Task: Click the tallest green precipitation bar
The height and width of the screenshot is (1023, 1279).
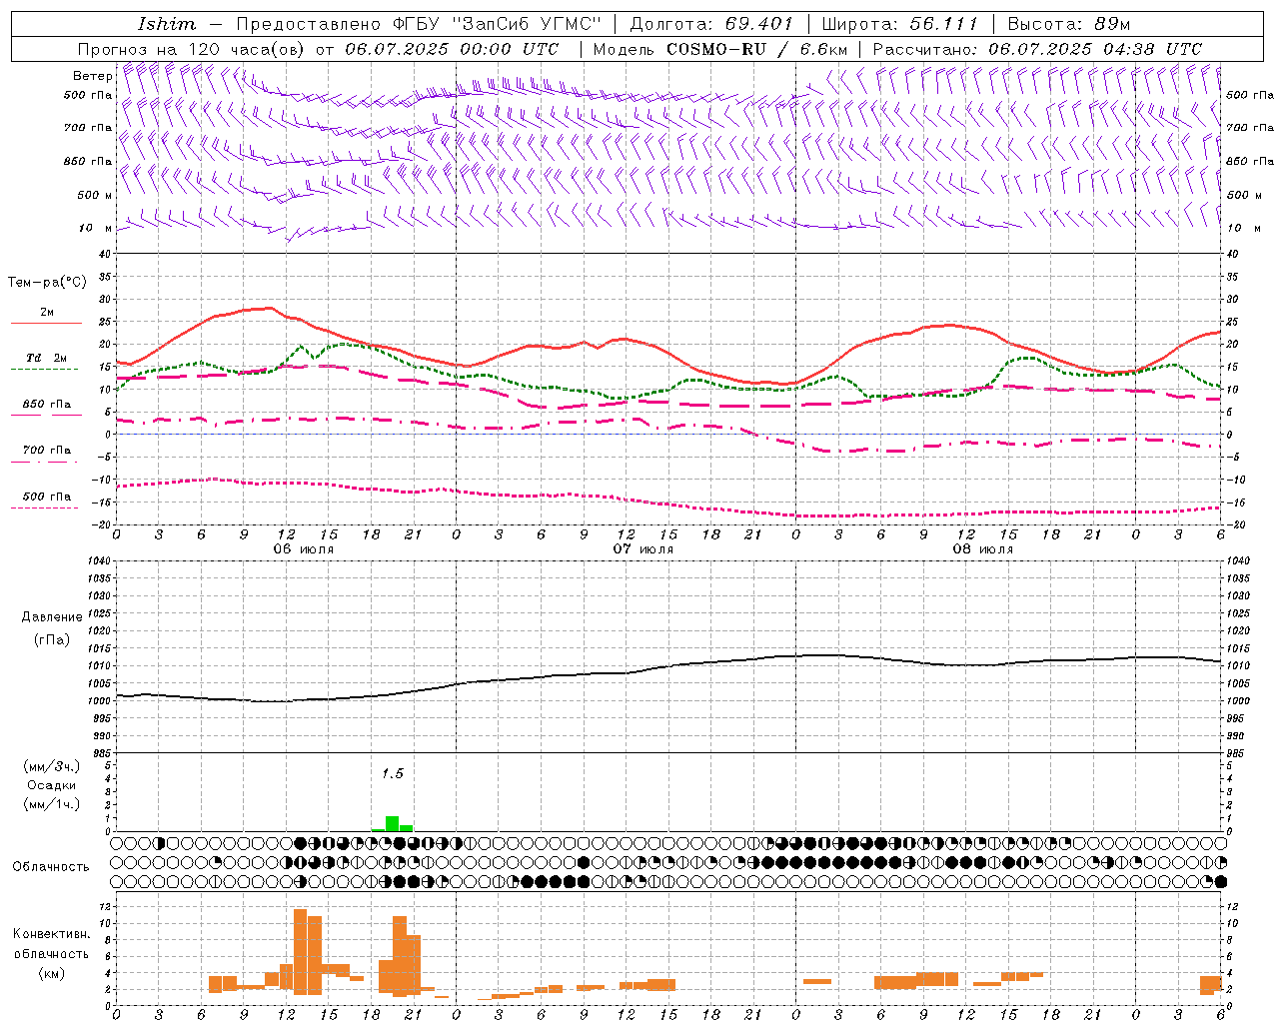Action: click(x=392, y=824)
